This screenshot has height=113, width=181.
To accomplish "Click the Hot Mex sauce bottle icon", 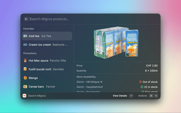I will pyautogui.click(x=25, y=60).
